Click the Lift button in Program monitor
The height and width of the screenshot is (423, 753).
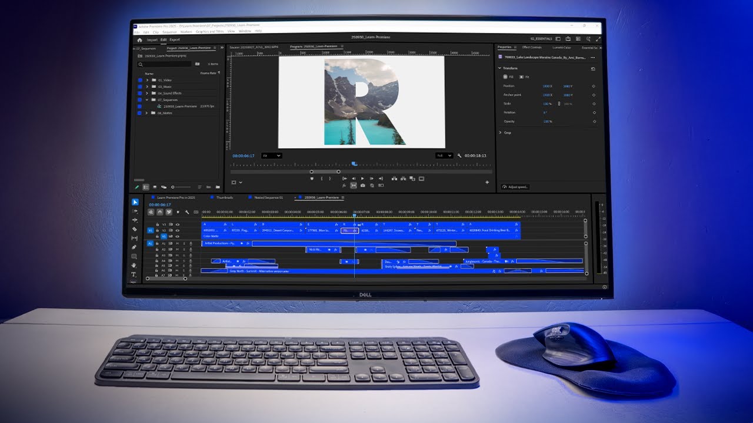coord(394,178)
